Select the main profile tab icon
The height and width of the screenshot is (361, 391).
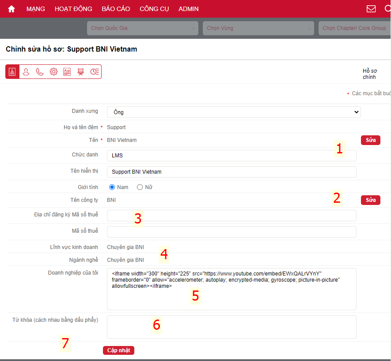(x=12, y=72)
